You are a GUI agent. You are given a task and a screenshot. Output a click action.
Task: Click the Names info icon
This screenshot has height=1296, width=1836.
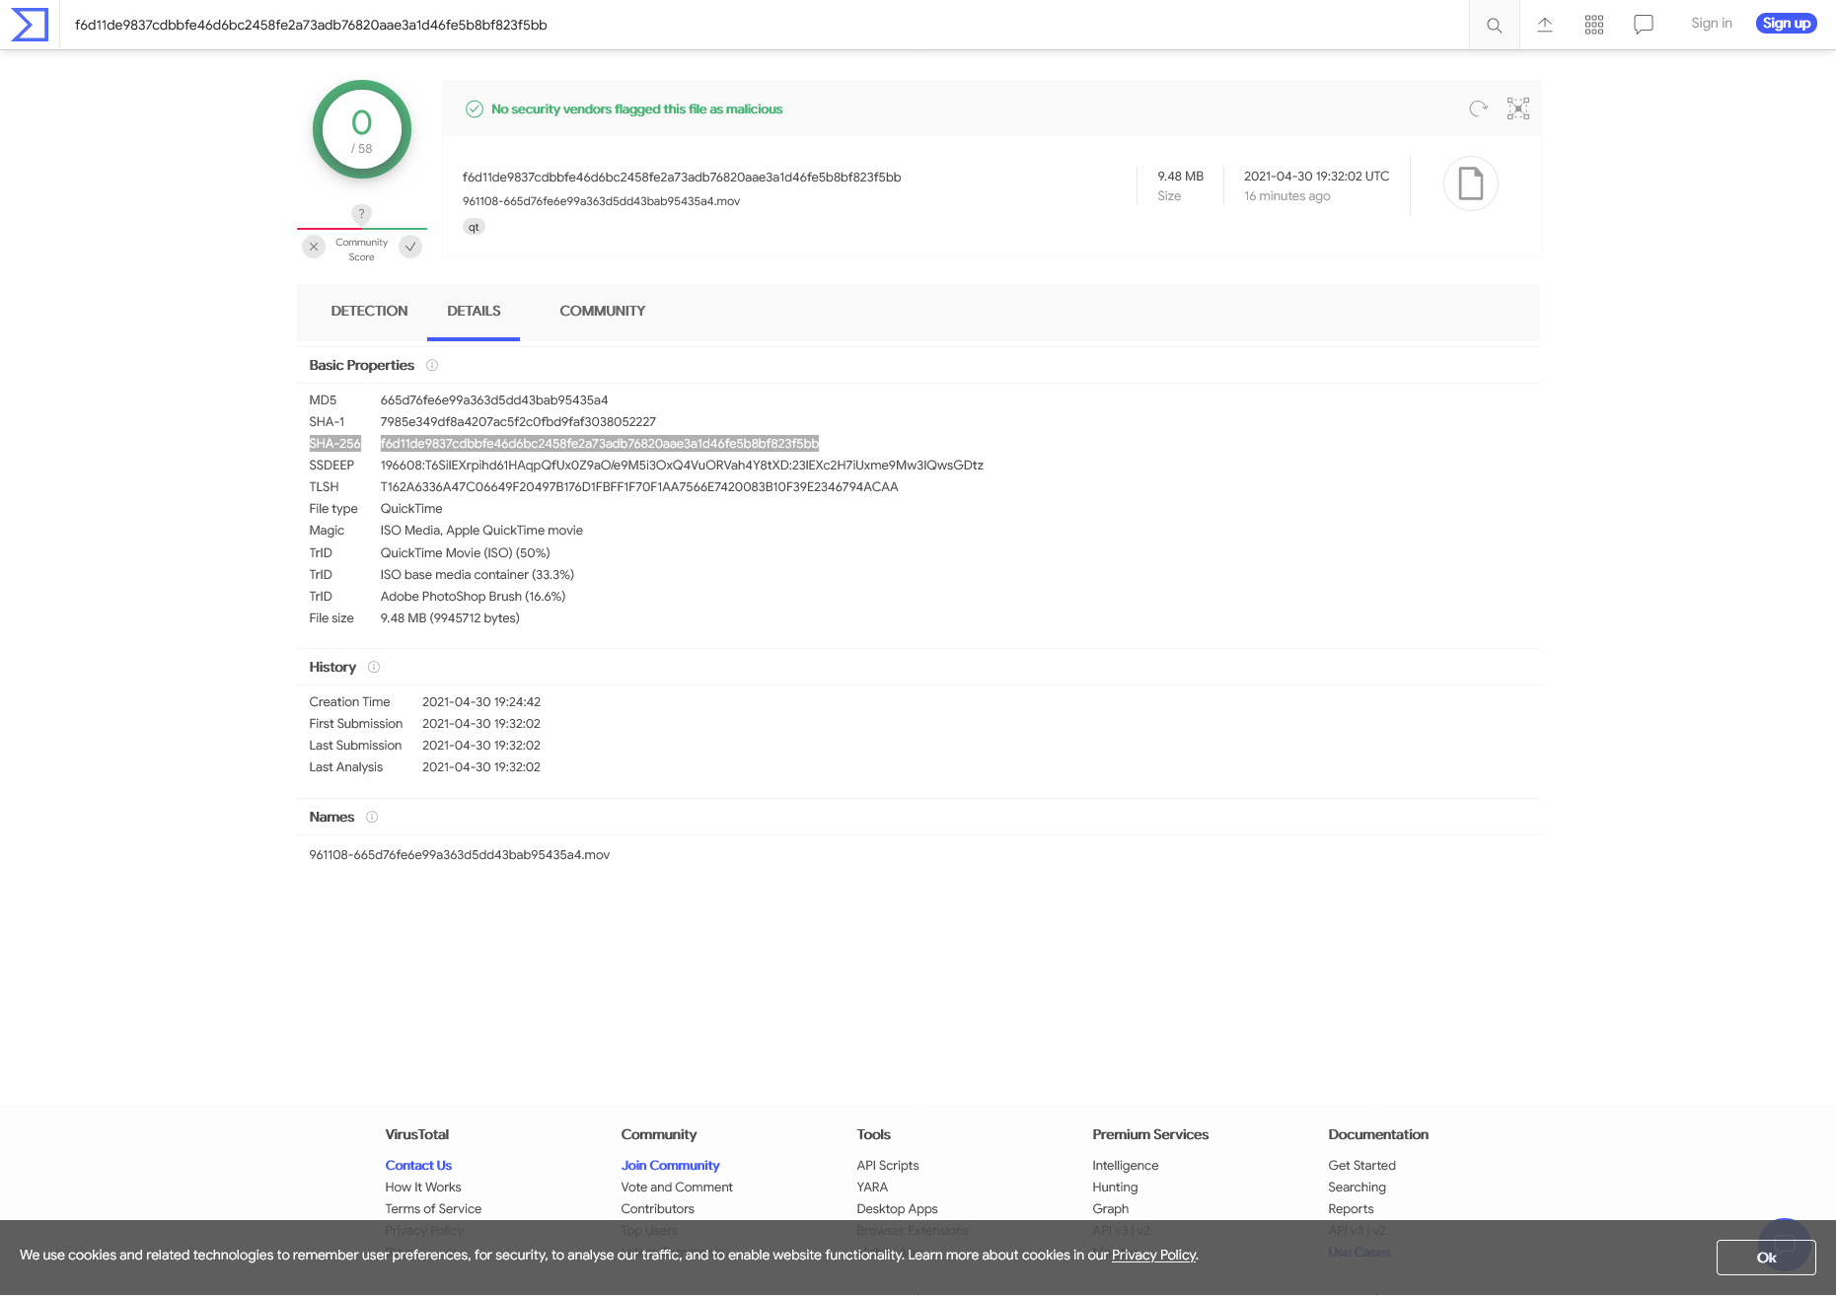[372, 817]
